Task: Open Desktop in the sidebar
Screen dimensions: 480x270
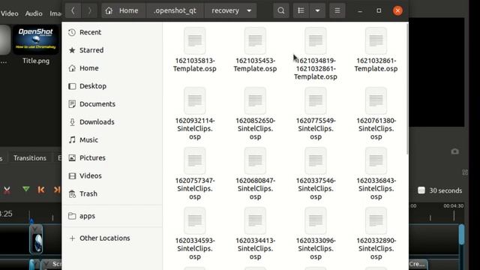Action: [112, 86]
